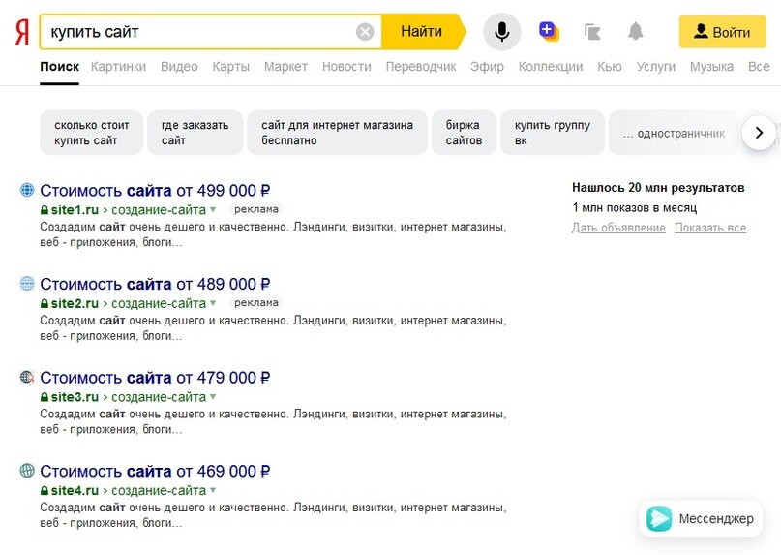Open the Переводчик tab
The height and width of the screenshot is (555, 781).
tap(420, 67)
